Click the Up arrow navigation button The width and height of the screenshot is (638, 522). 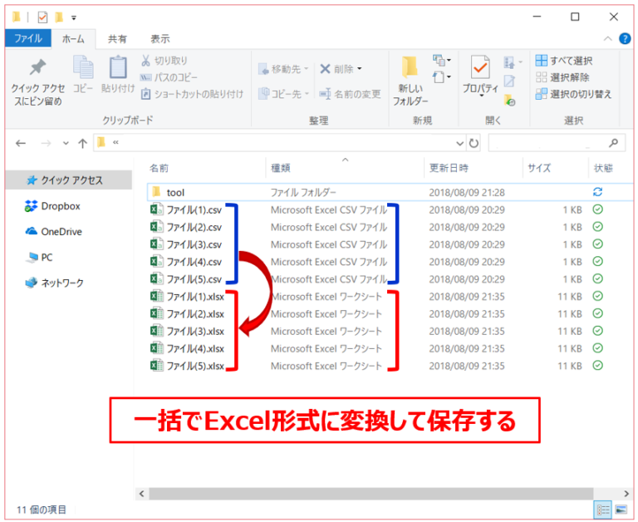click(82, 143)
